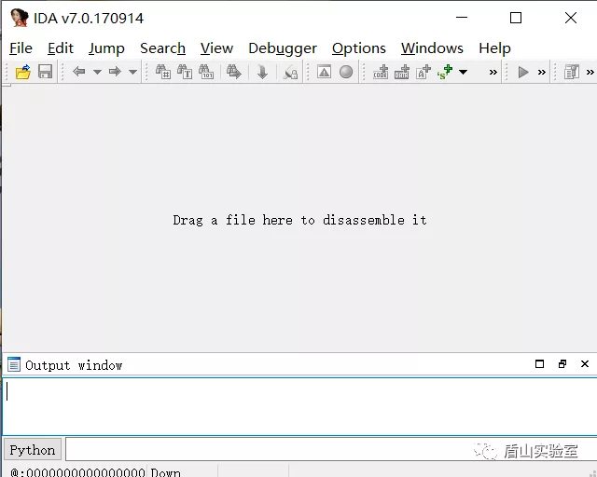Click the 'Down' status bar entry

tap(166, 472)
